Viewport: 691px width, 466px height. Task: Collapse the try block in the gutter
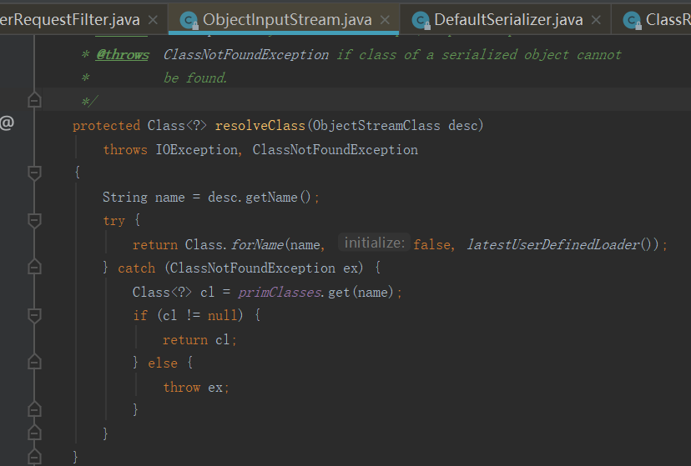(x=34, y=221)
